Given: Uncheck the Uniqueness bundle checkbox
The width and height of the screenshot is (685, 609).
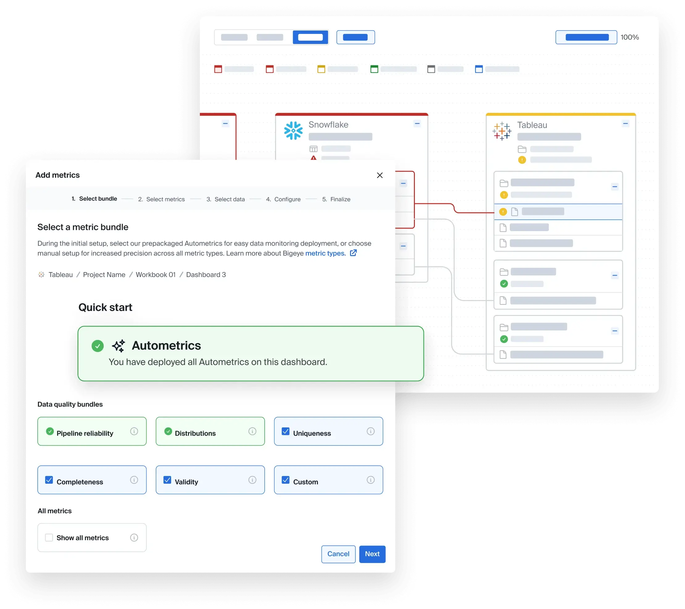Looking at the screenshot, I should pos(286,431).
